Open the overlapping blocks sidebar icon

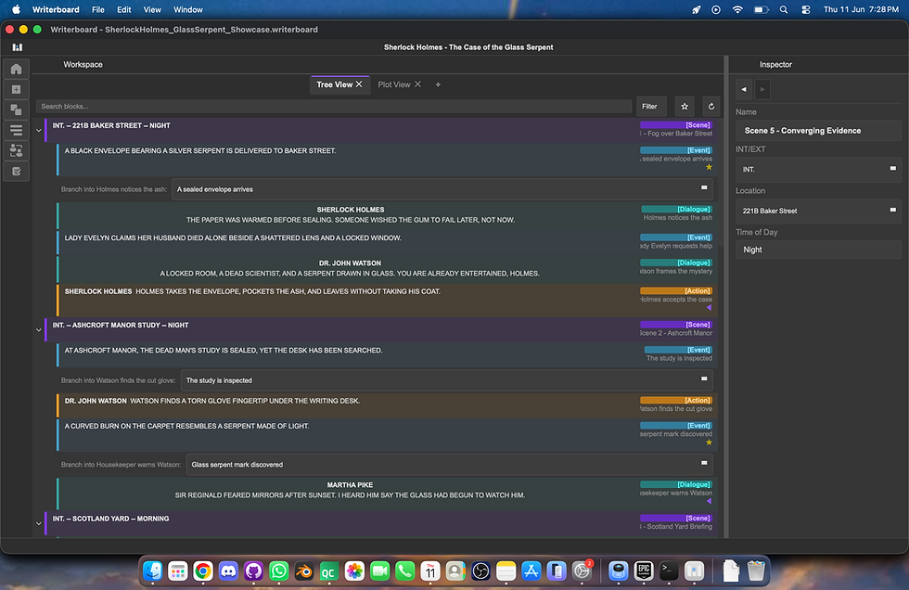pos(17,109)
